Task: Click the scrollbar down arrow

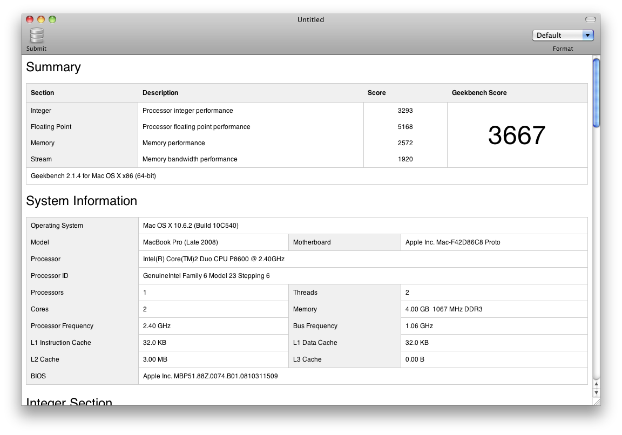Action: 596,392
